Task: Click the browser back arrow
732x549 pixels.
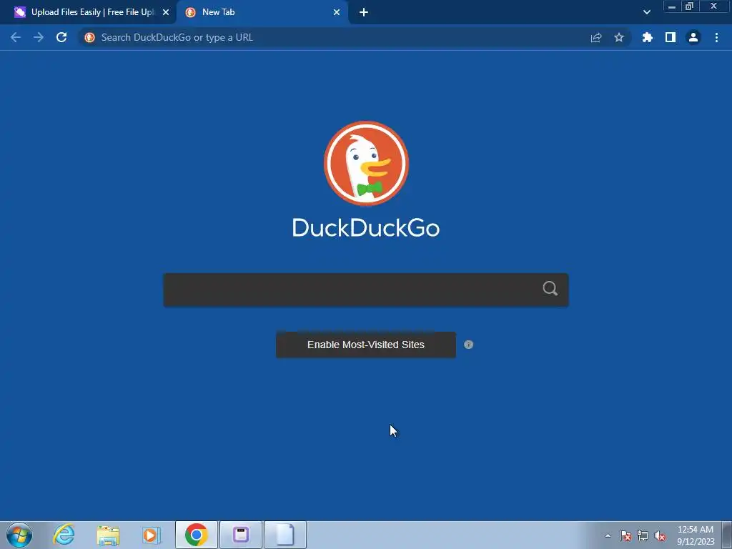Action: pos(16,37)
